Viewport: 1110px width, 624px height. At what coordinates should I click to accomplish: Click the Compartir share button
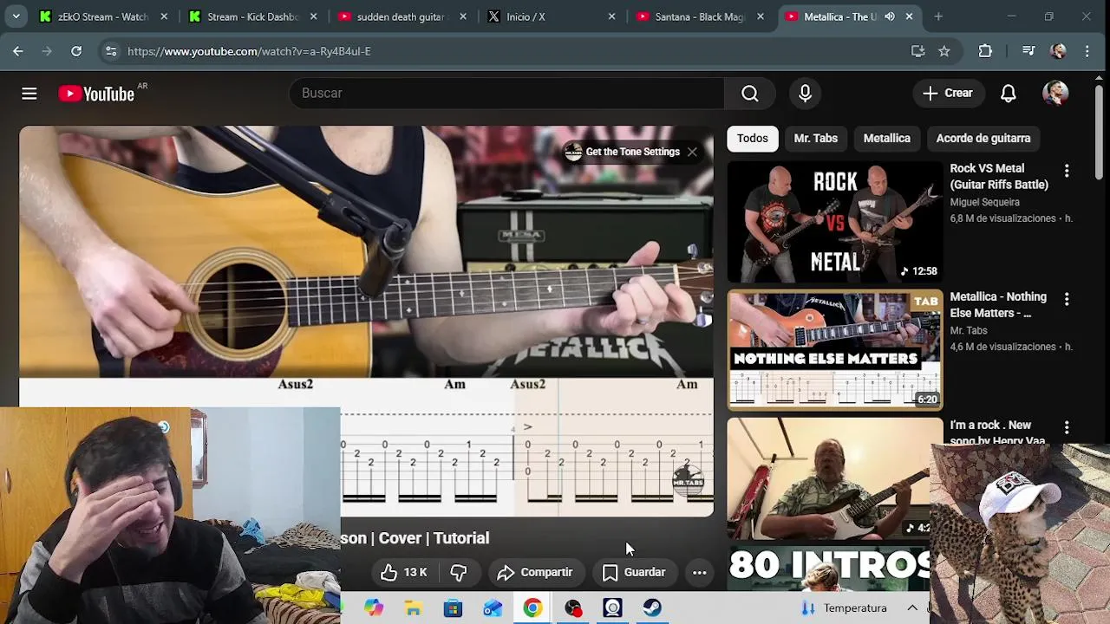coord(535,573)
